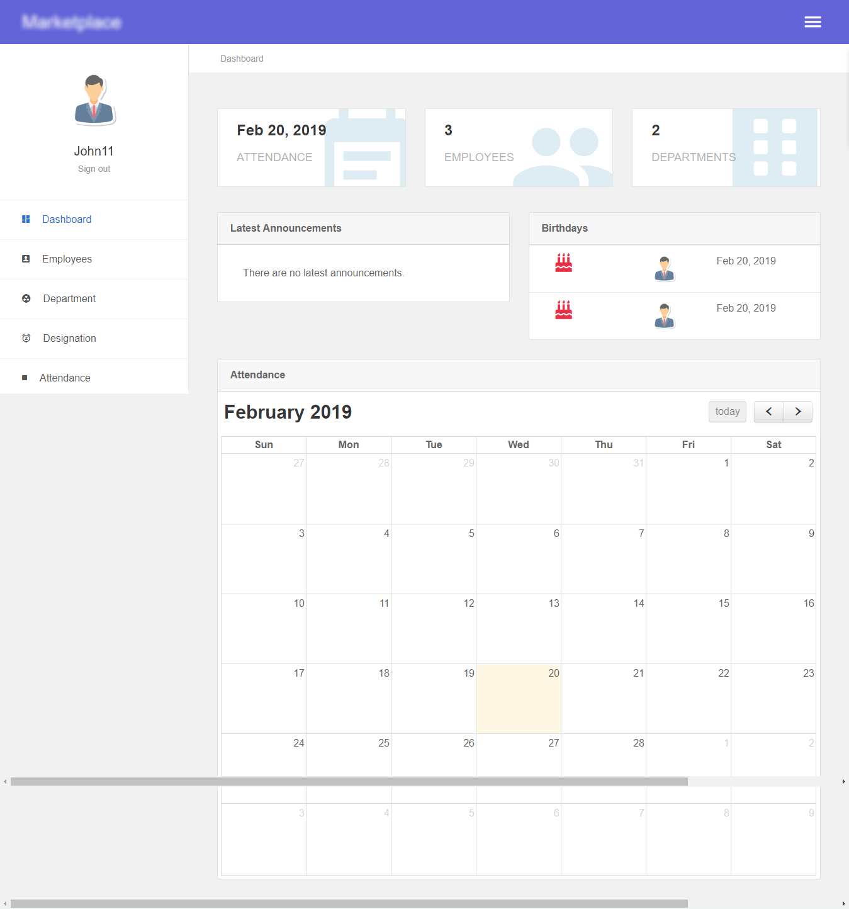Viewport: 849px width, 909px height.
Task: Select the highlighted February 20 calendar cell
Action: 518,699
